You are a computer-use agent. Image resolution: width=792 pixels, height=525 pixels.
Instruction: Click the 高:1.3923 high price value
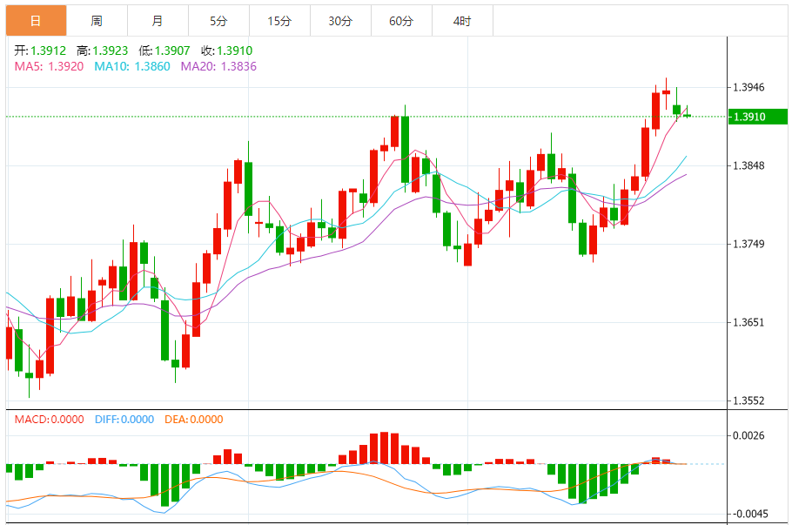(x=102, y=50)
